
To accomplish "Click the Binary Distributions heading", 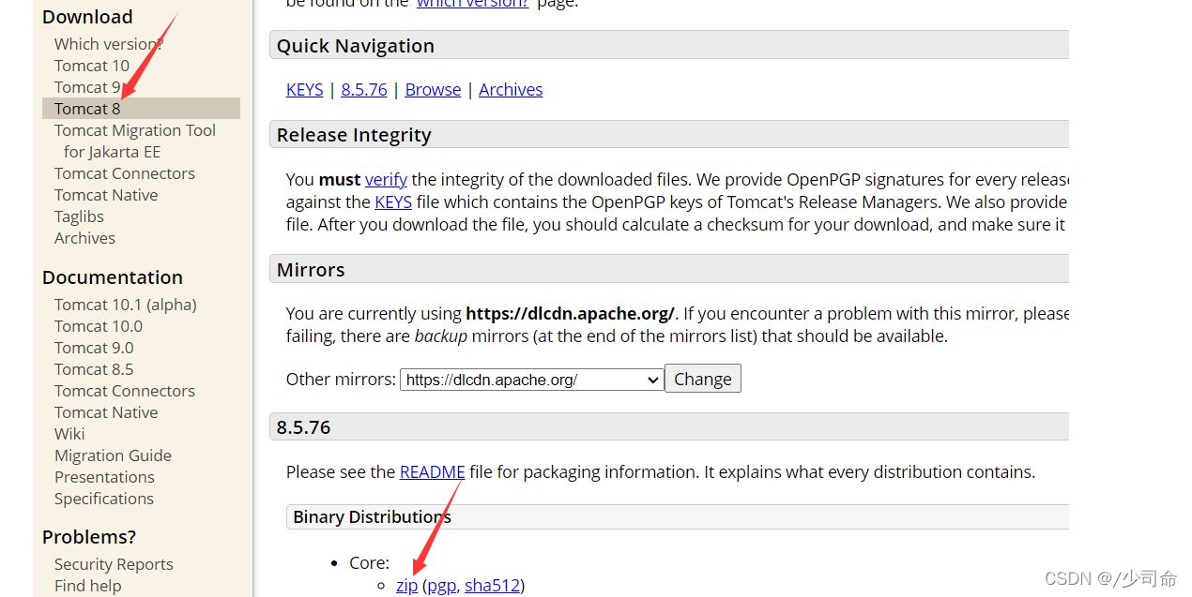I will [372, 516].
